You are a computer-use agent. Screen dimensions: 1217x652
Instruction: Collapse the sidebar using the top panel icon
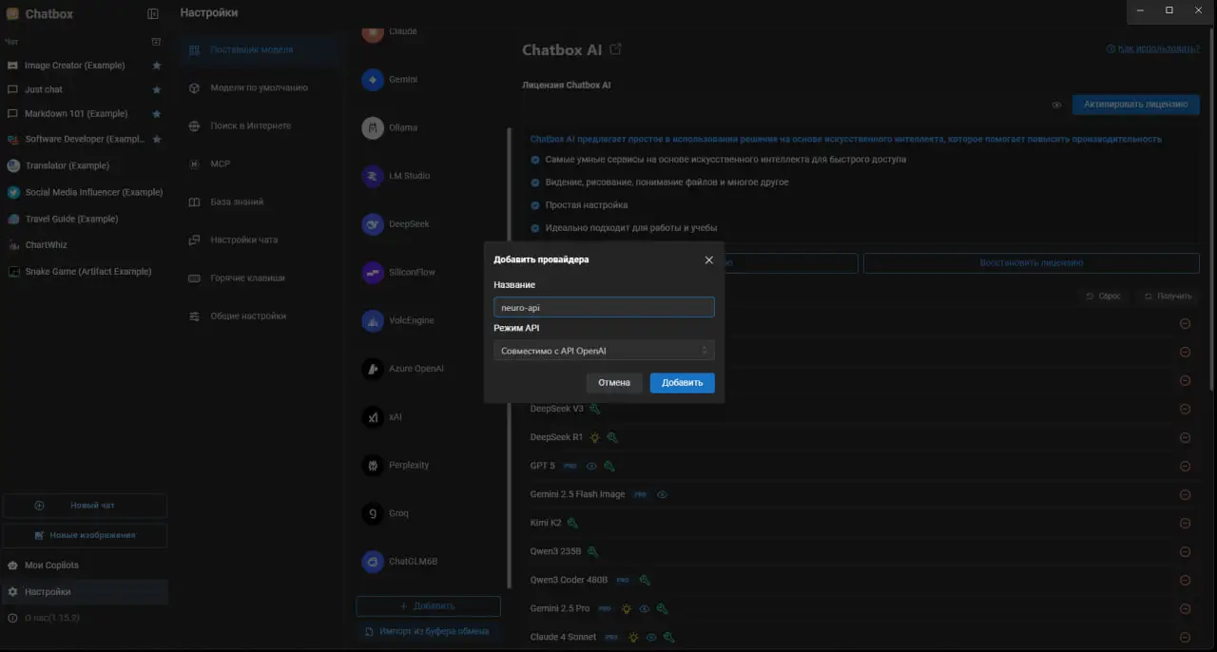(x=153, y=14)
